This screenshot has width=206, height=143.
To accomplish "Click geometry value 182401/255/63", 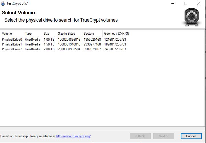I will tap(115, 44).
